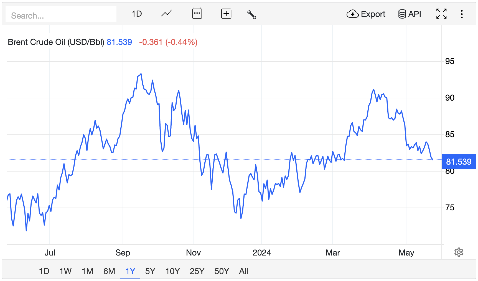Screen dimensions: 478x281
Task: Click the -0.361 (-0.44%) change value
Action: (x=168, y=42)
